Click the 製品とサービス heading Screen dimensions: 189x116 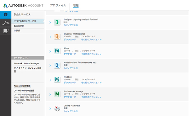22,14
